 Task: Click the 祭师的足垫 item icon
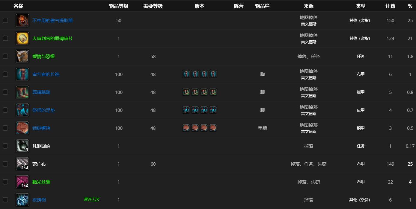22,110
